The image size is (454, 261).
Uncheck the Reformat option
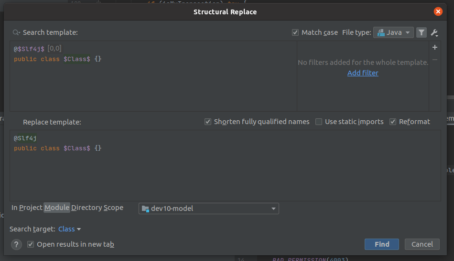[x=393, y=122]
